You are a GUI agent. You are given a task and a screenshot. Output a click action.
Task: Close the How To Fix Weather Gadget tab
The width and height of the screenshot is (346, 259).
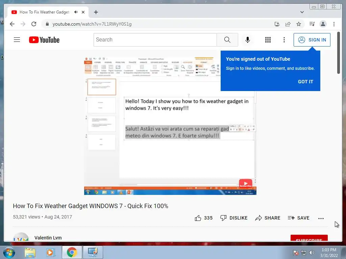coord(83,12)
